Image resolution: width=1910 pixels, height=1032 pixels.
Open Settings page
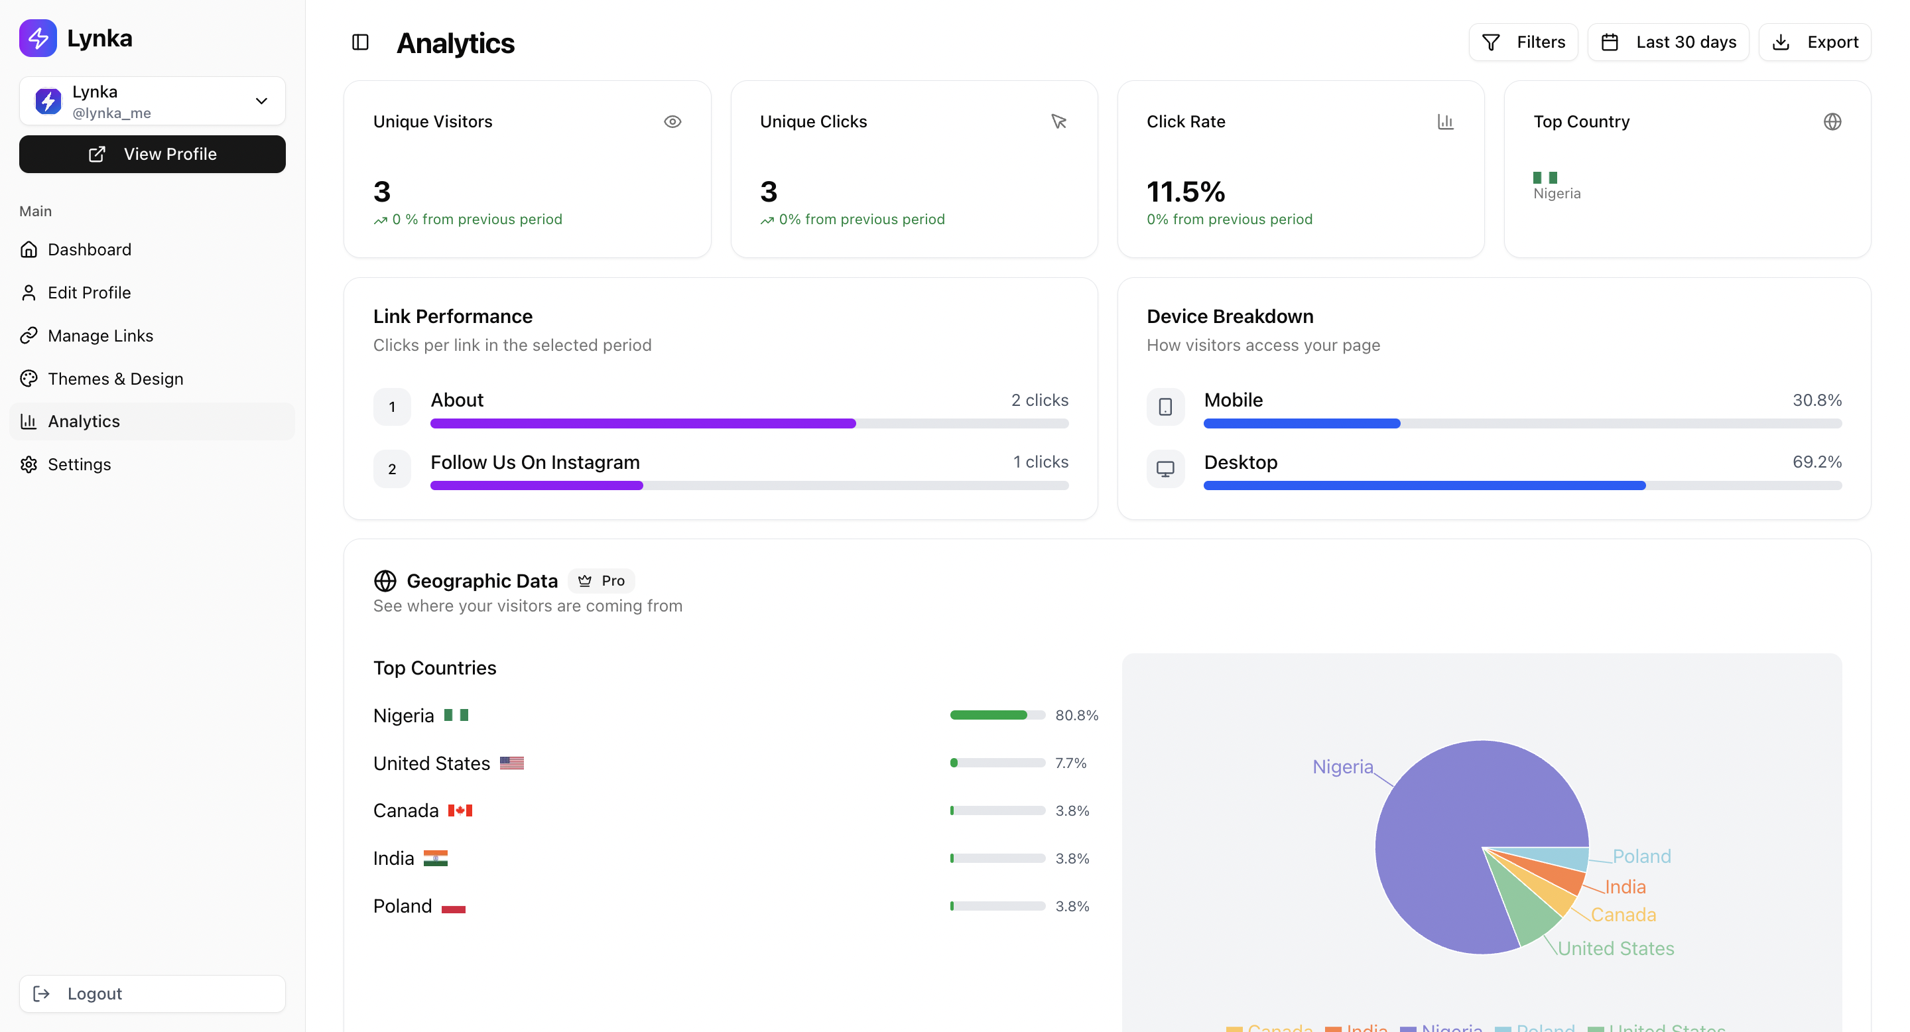(152, 465)
